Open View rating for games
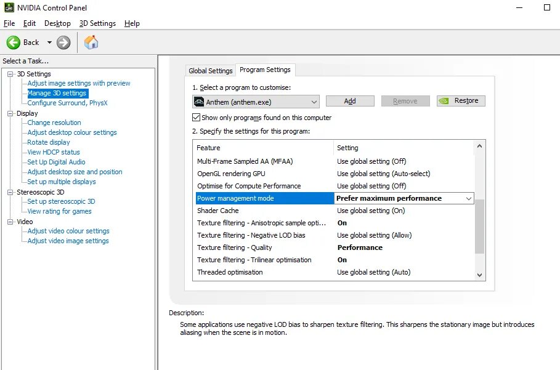Viewport: 560px width, 370px height. pyautogui.click(x=59, y=211)
